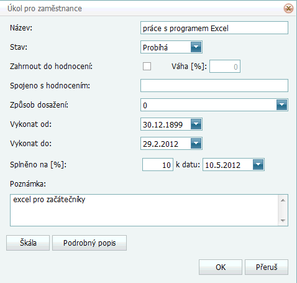Click the Splněno na [%] value field
This screenshot has height=283, width=297.
point(158,165)
